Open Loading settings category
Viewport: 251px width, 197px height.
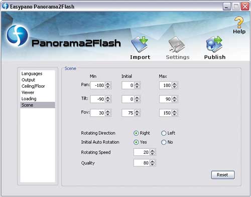[x=38, y=99]
